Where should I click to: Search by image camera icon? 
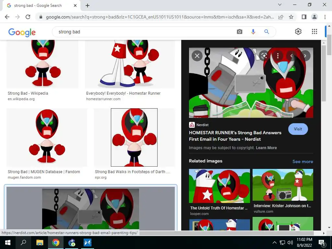click(x=240, y=32)
